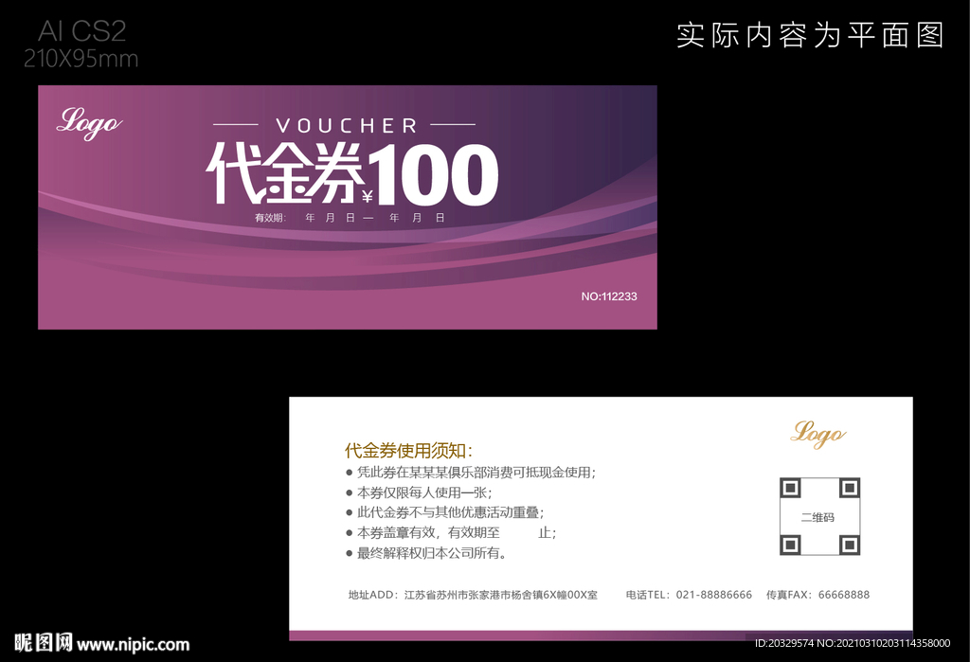This screenshot has width=970, height=662.
Task: Select the bullet about 本券仅限每人使用一张
Action: [424, 493]
